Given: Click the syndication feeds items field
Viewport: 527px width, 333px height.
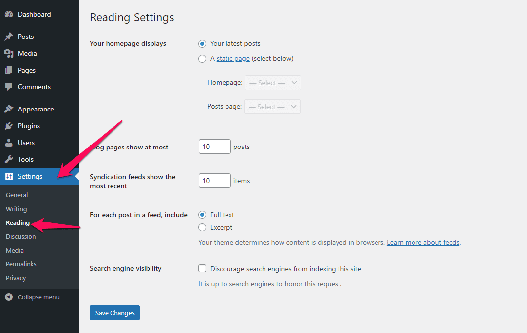Looking at the screenshot, I should click(x=215, y=181).
